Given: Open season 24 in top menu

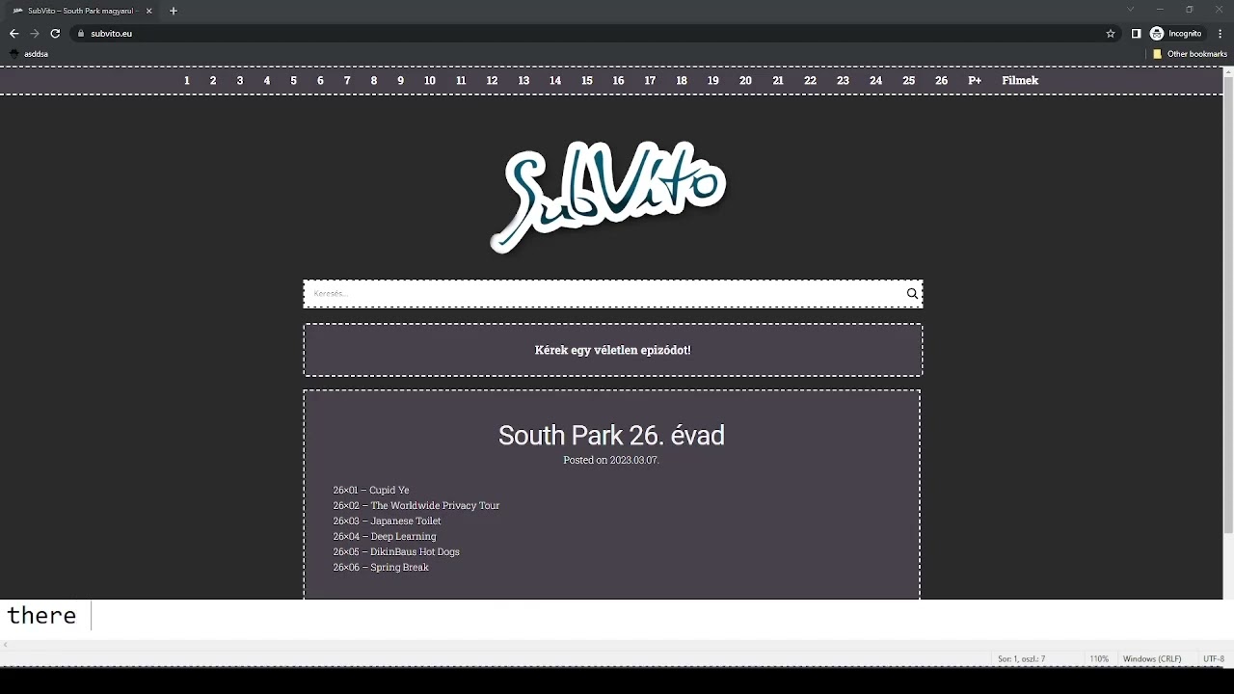Looking at the screenshot, I should (x=875, y=80).
